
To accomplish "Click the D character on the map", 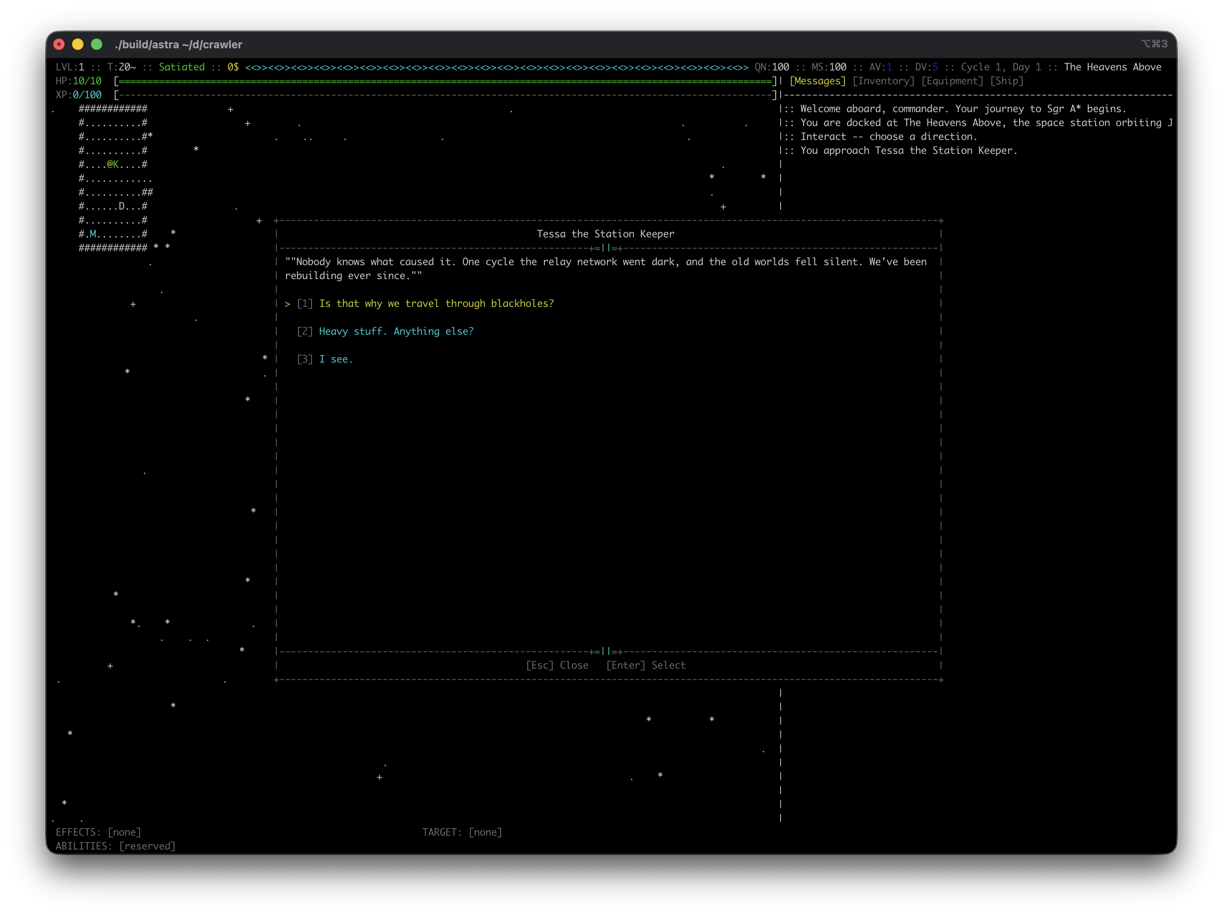I will click(122, 206).
